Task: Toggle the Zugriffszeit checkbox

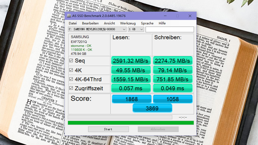Action: 71,88
